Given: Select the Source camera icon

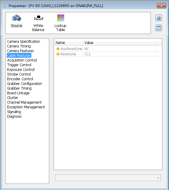Looking at the screenshot, I should pos(17,18).
